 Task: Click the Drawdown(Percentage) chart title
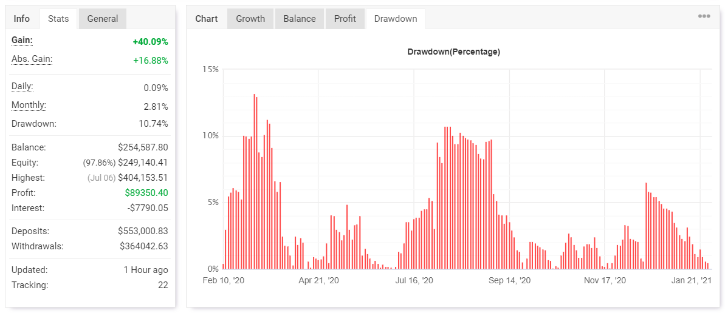coord(453,52)
